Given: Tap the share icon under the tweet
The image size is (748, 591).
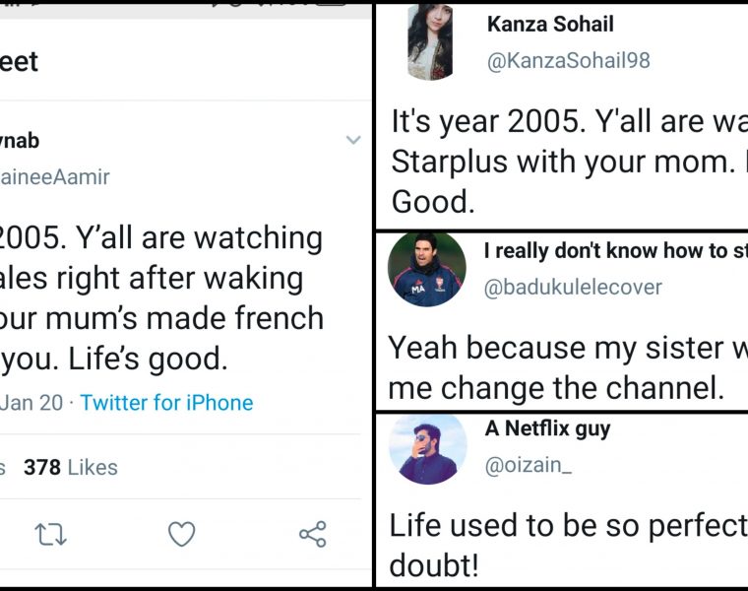Looking at the screenshot, I should tap(312, 535).
